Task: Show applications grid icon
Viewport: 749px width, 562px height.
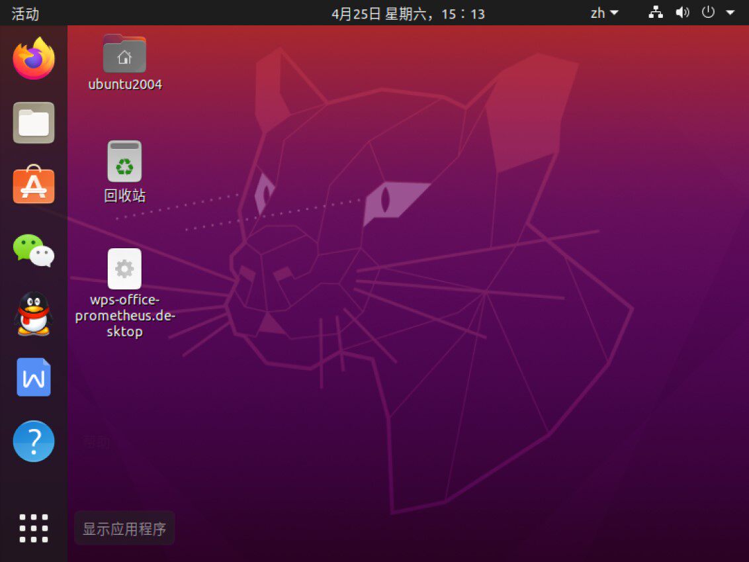Action: pos(34,528)
